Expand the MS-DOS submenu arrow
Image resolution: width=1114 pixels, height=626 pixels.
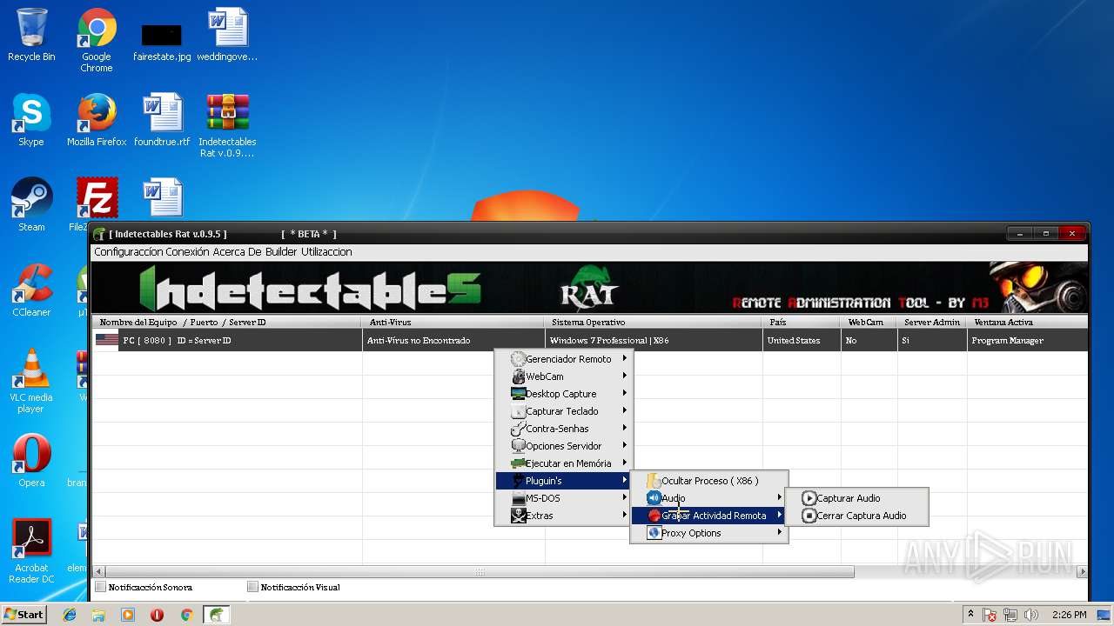tap(625, 498)
